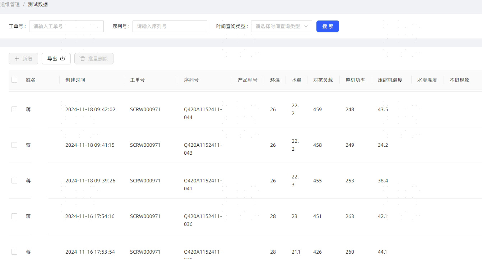Screen dimensions: 482x259
Task: Click the trash icon on 批量删除 button
Action: (x=83, y=59)
